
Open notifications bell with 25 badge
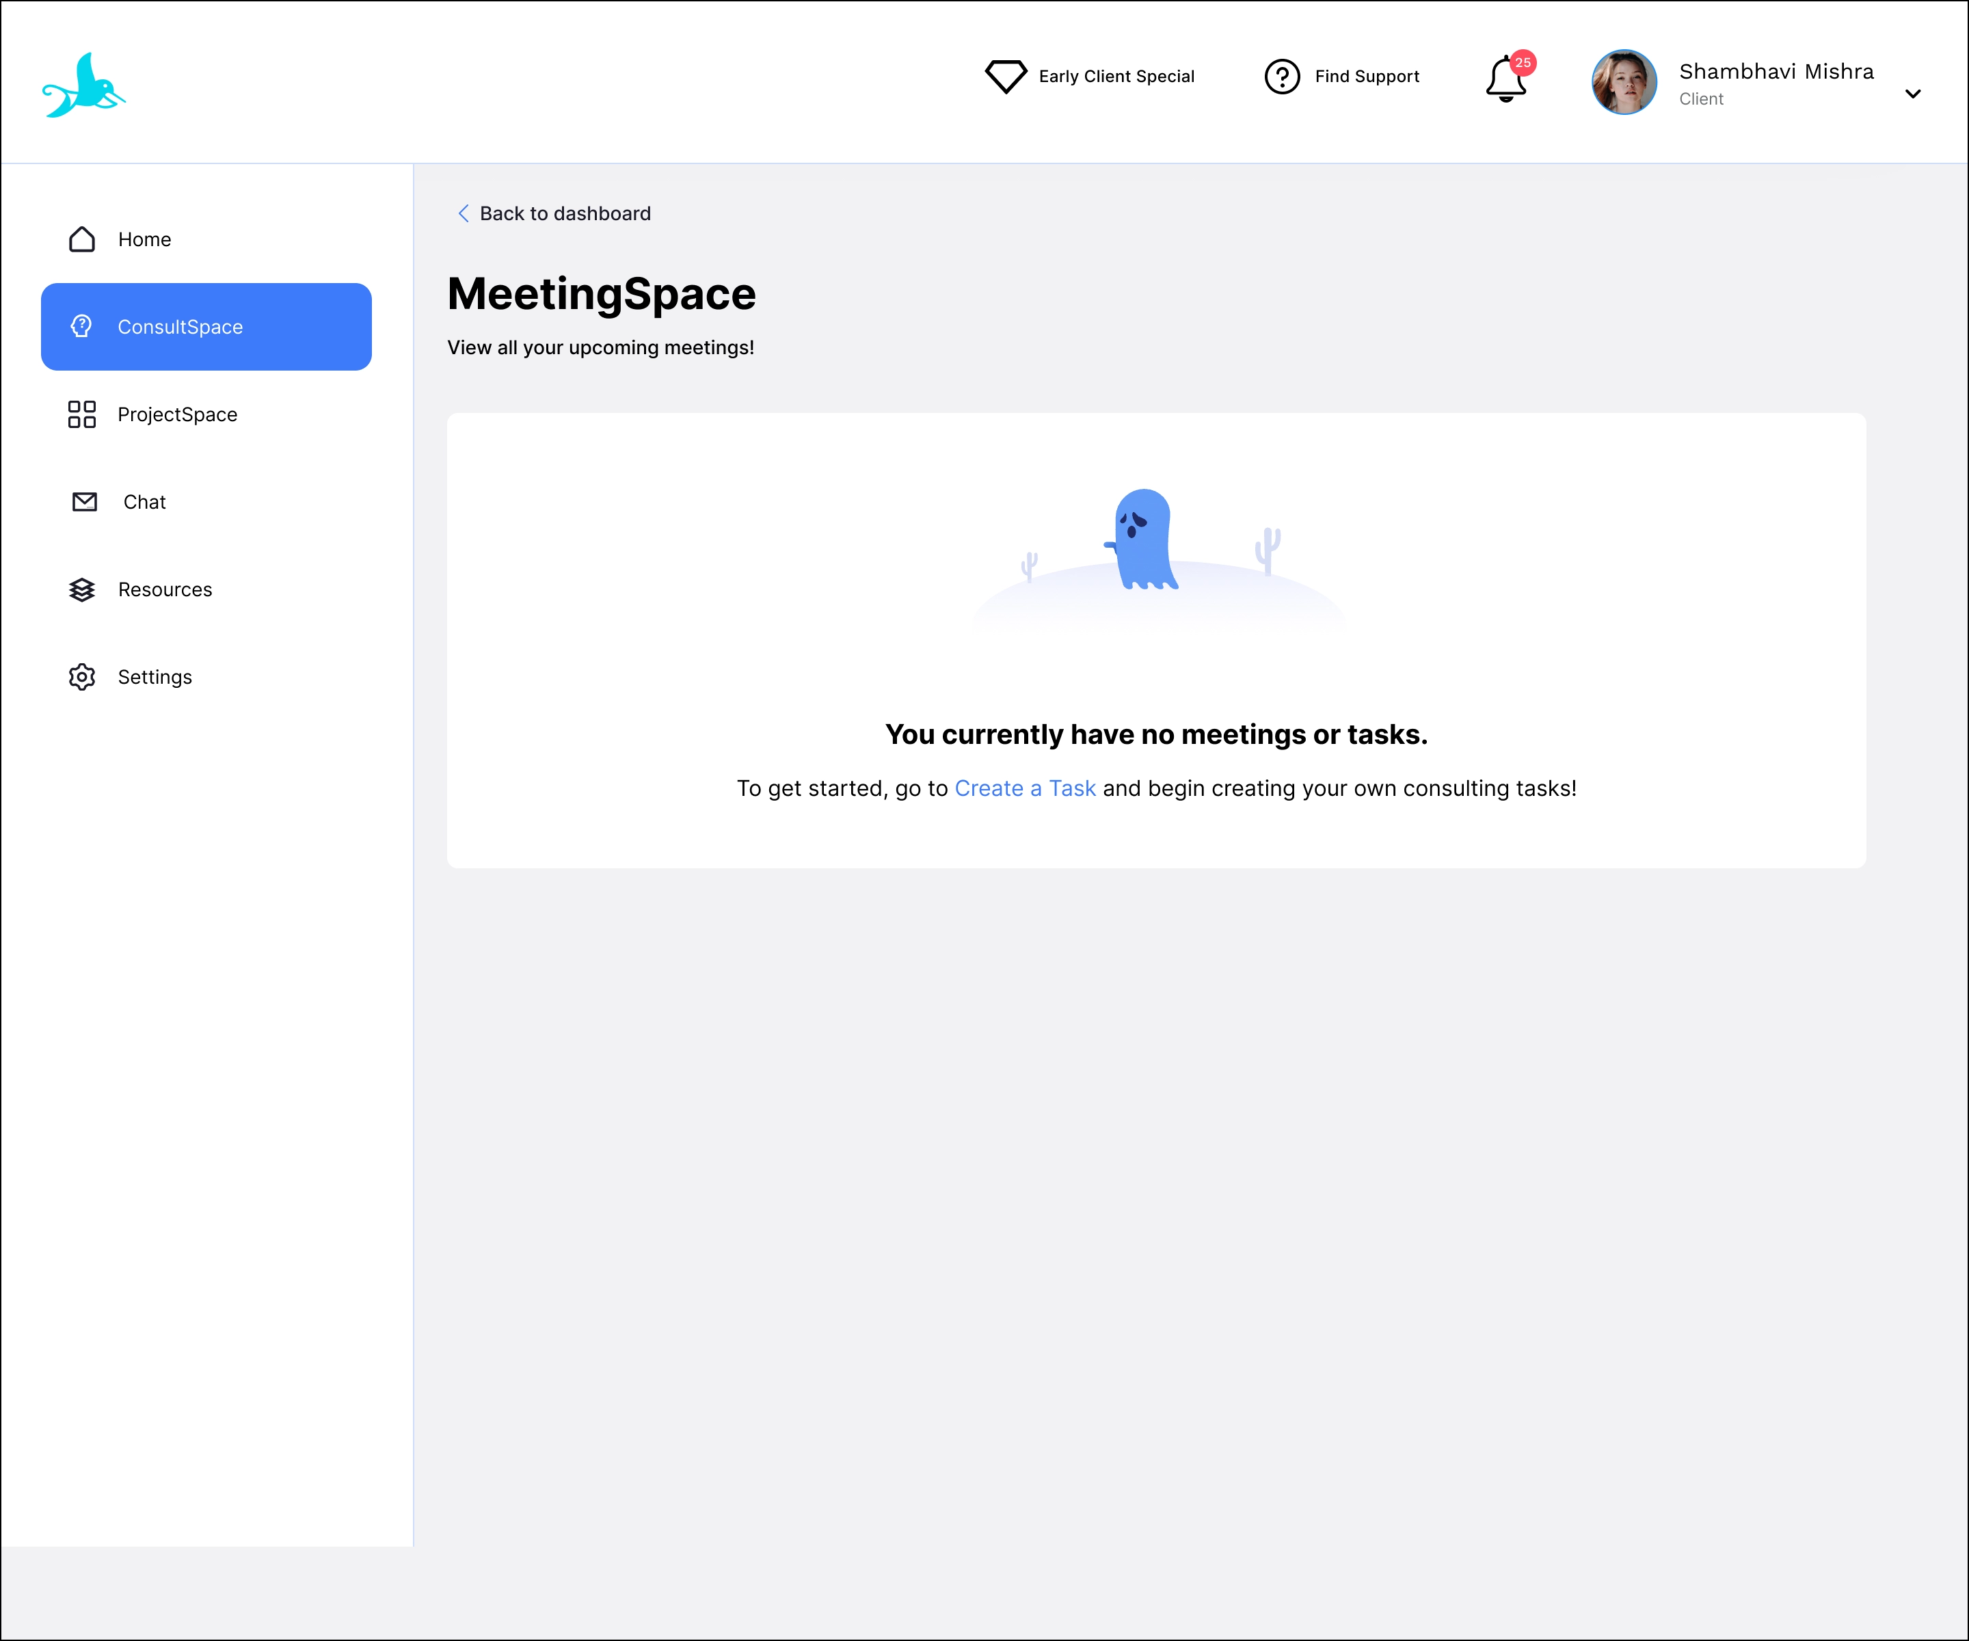coord(1506,79)
